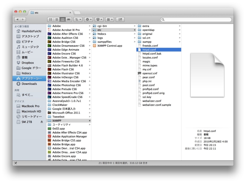Open Dropbox in the sidebar
This screenshot has height=183, width=246.
pos(29,63)
